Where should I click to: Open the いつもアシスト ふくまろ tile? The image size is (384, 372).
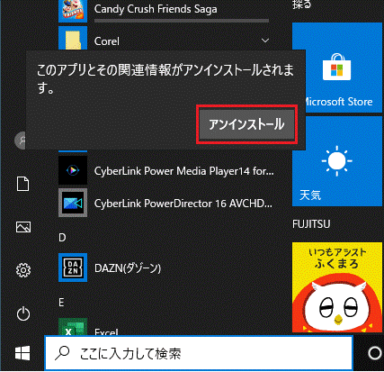click(x=337, y=287)
